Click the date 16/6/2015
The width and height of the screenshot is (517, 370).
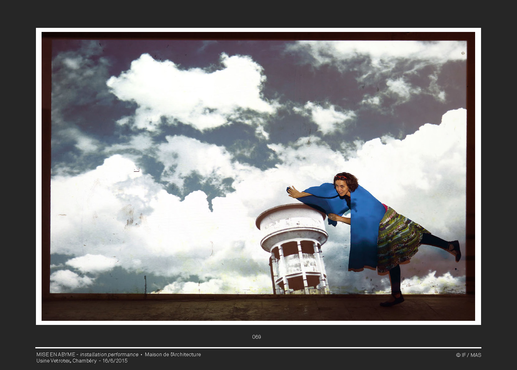(x=115, y=361)
